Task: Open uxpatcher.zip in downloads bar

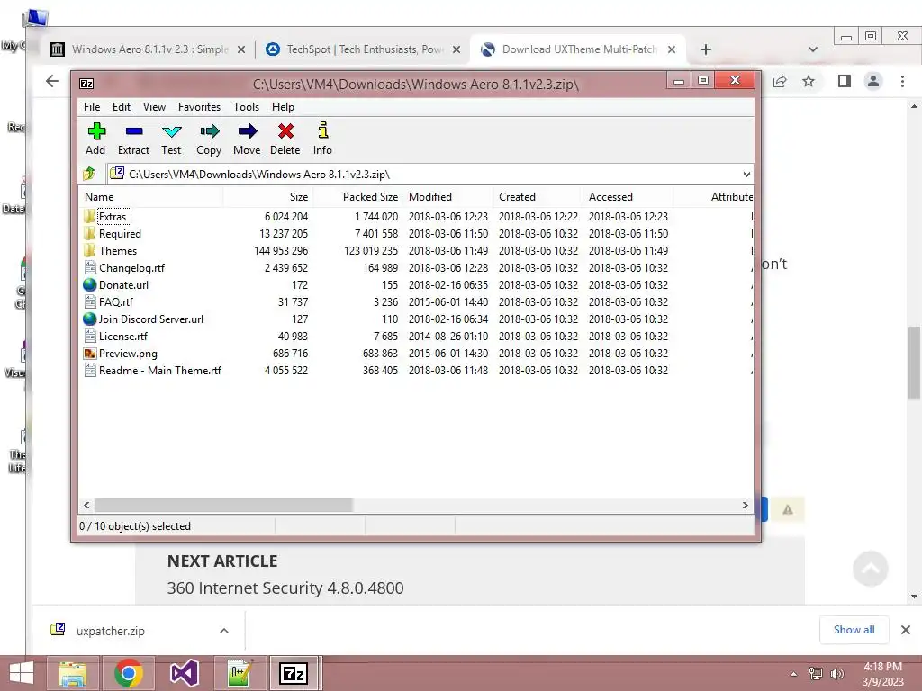Action: click(x=111, y=631)
